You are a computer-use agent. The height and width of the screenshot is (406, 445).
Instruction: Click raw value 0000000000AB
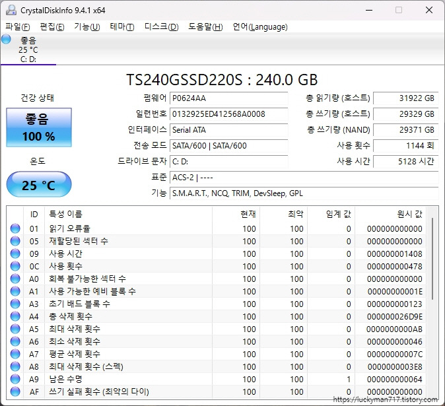[x=394, y=329]
